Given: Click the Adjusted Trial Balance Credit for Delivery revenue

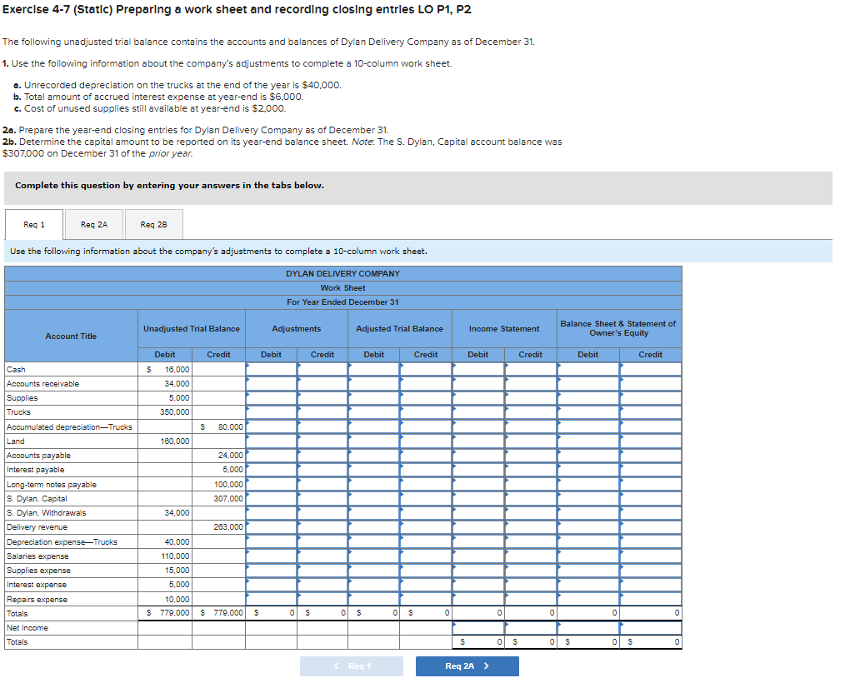Looking at the screenshot, I should tap(425, 526).
